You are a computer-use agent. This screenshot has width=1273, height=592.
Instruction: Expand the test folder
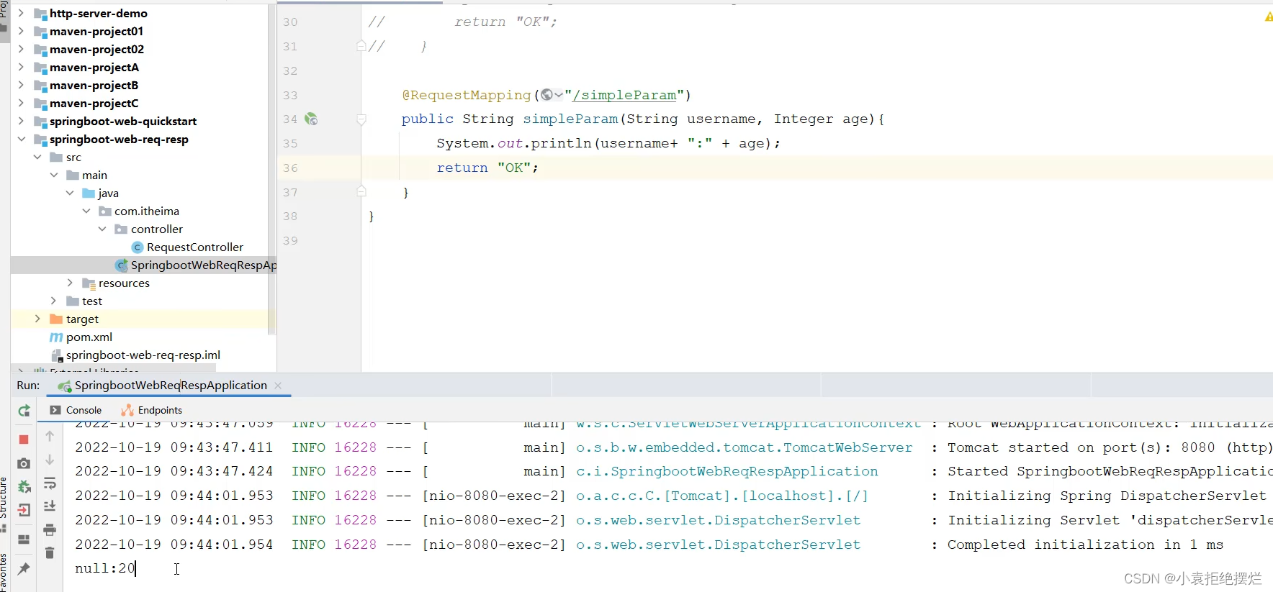tap(54, 301)
